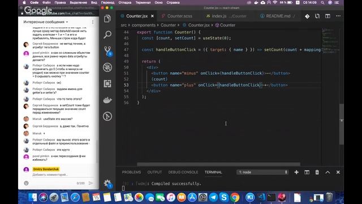Switch to the OUTPUT panel tab

point(154,172)
